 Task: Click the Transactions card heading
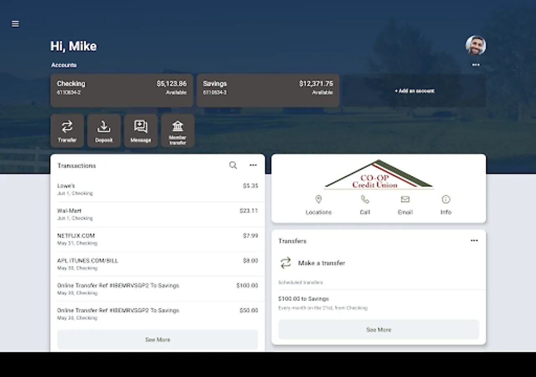(x=77, y=166)
